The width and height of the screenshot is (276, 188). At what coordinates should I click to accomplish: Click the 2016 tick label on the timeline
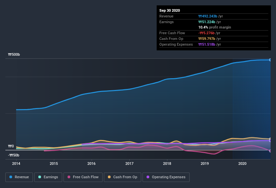tap(91, 163)
